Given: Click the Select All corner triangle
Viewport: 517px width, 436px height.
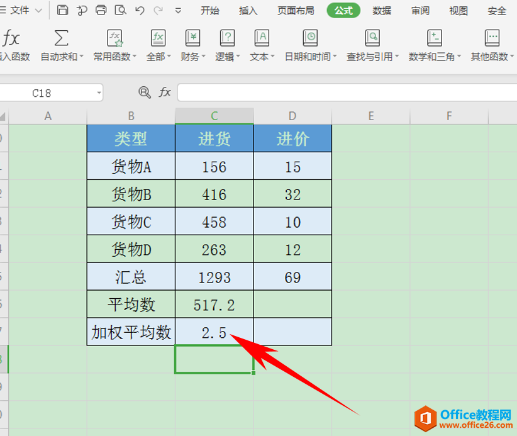Looking at the screenshot, I should (x=3, y=116).
